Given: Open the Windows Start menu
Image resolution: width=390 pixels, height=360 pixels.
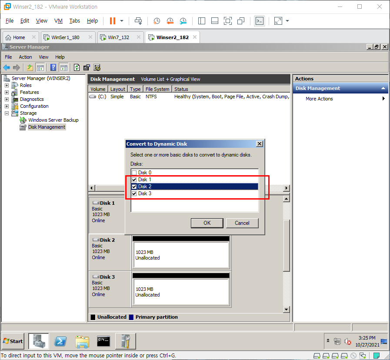Looking at the screenshot, I should 13,341.
